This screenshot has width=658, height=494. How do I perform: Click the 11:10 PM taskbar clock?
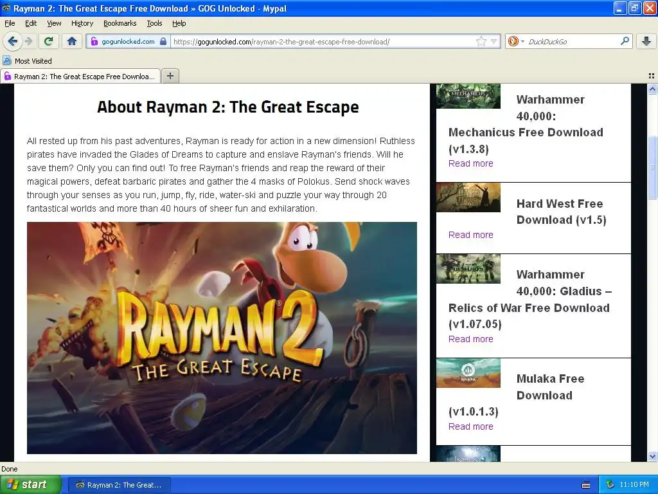(634, 485)
